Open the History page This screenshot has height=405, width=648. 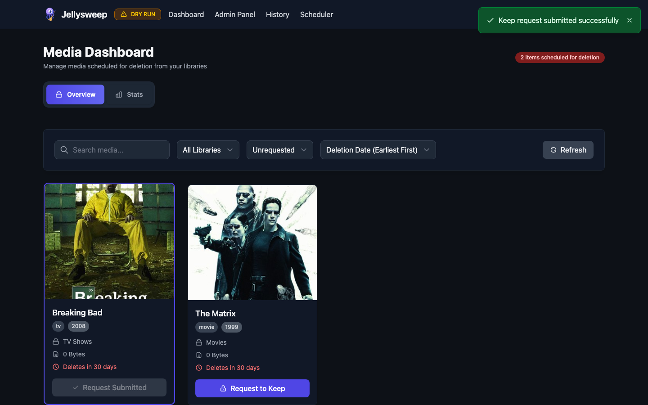coord(278,14)
